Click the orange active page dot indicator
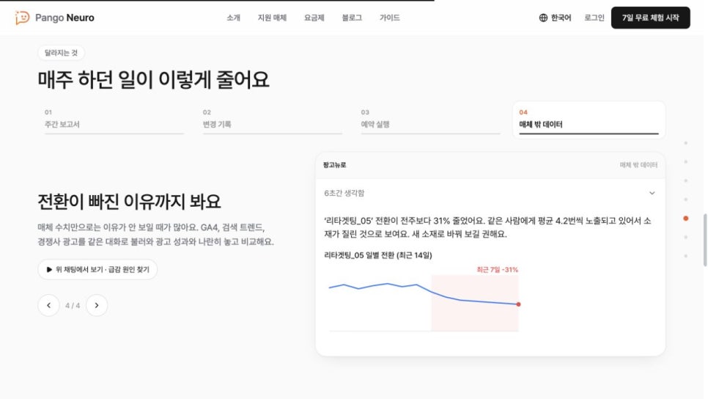Image resolution: width=708 pixels, height=399 pixels. coord(686,219)
